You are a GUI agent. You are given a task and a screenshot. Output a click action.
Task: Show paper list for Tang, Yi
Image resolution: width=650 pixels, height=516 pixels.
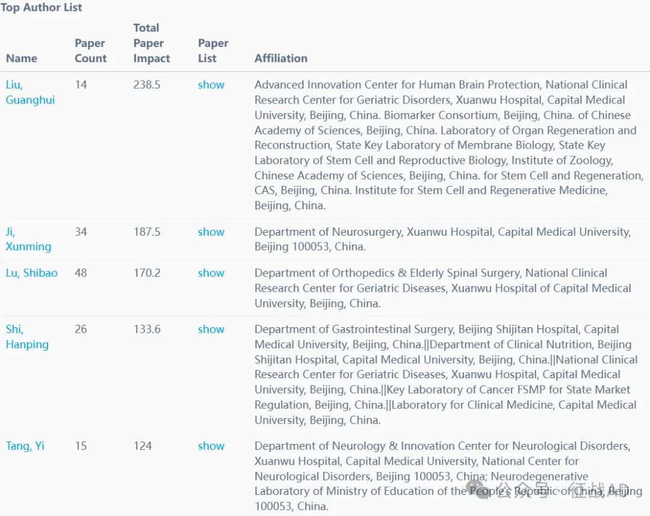pyautogui.click(x=211, y=446)
